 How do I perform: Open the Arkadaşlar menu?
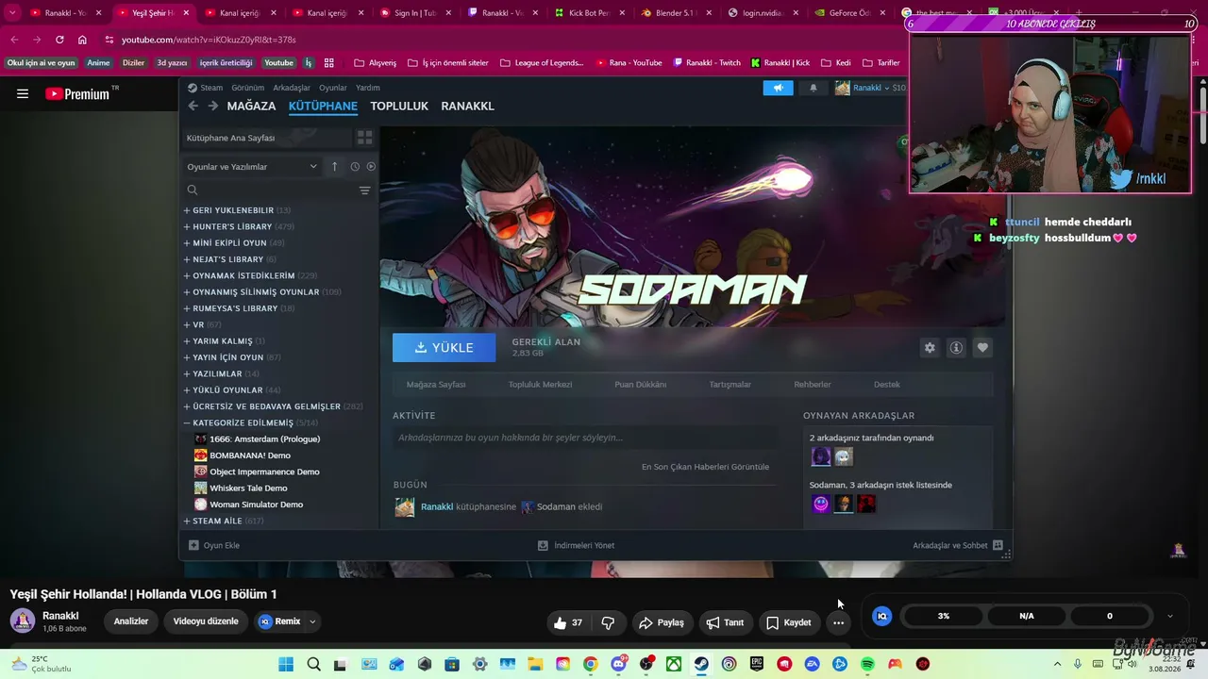292,88
